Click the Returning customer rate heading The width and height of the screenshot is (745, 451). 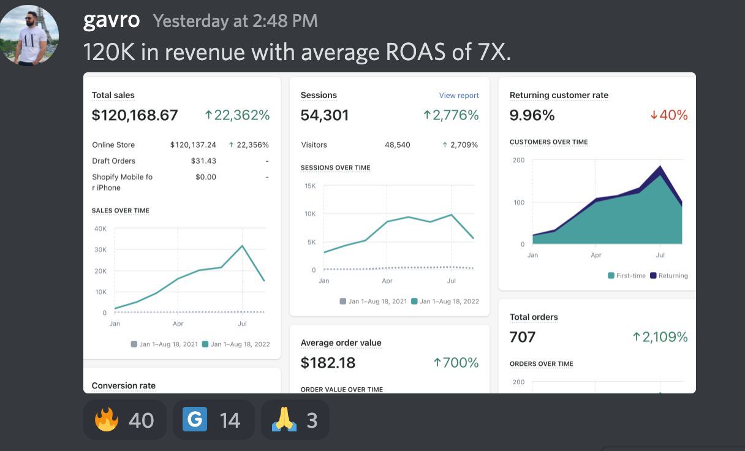tap(559, 95)
